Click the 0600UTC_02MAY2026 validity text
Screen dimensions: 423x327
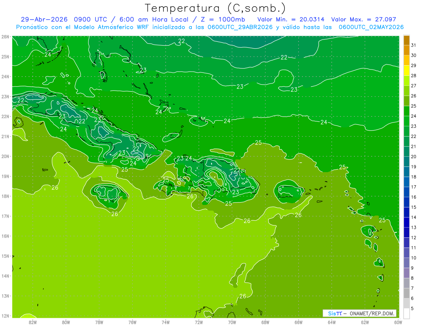point(371,27)
